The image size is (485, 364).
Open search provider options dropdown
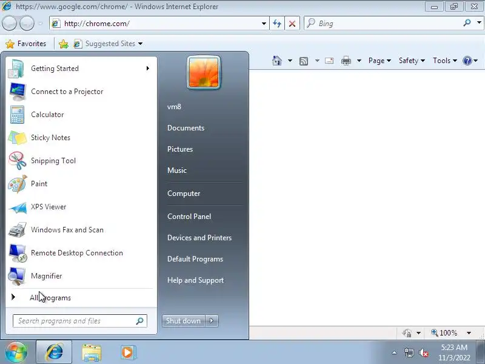click(x=479, y=23)
